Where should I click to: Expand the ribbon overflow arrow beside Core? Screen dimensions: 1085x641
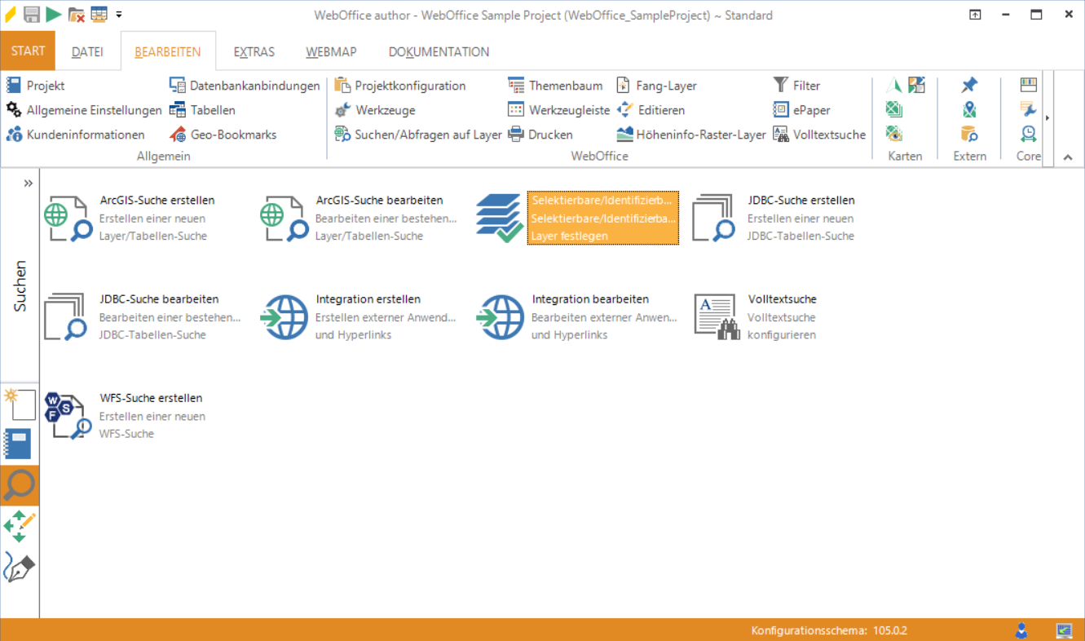(1048, 118)
